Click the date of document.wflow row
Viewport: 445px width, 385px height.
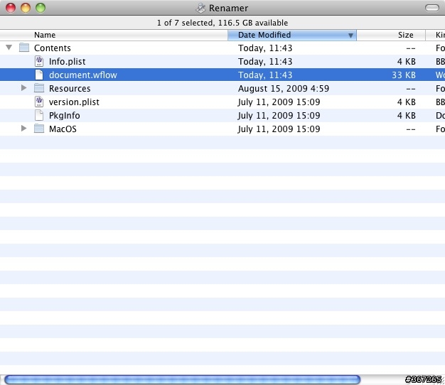click(265, 75)
